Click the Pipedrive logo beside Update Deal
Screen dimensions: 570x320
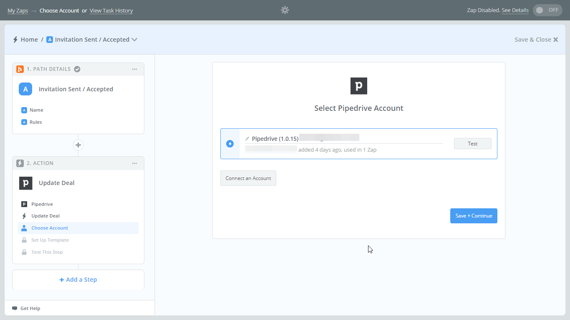(26, 183)
